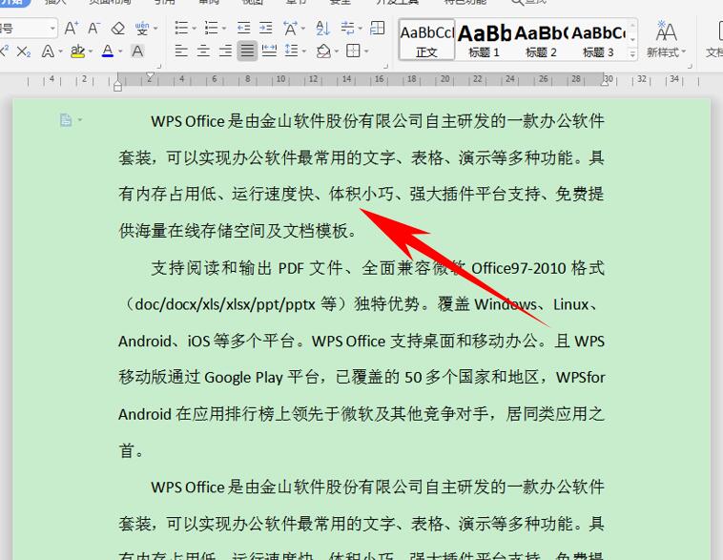The image size is (723, 560).
Task: Sort text with the A-Z icon
Action: [x=322, y=28]
